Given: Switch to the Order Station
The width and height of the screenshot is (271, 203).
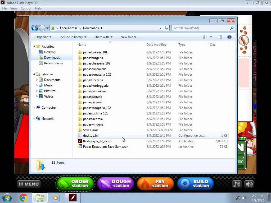Looking at the screenshot, I should pyautogui.click(x=75, y=183).
